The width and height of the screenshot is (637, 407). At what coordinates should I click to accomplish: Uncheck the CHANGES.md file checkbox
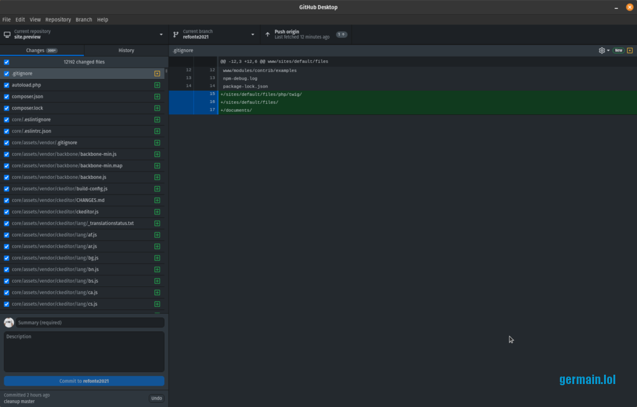[7, 200]
